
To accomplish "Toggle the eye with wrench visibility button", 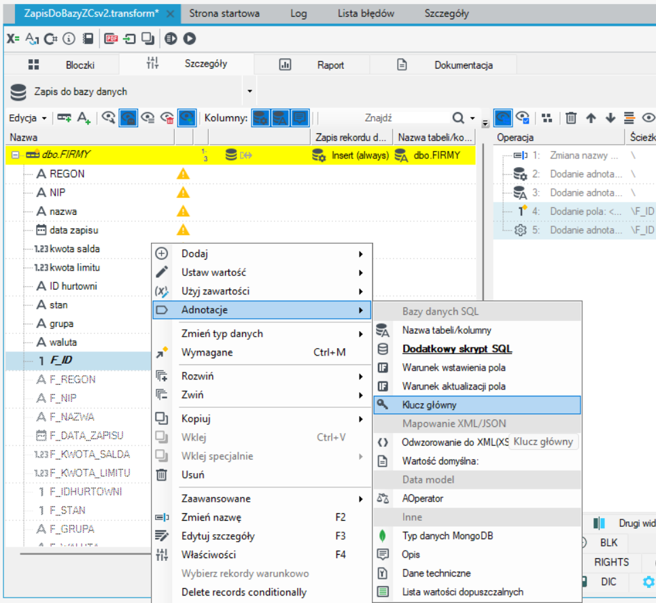I will 109,118.
